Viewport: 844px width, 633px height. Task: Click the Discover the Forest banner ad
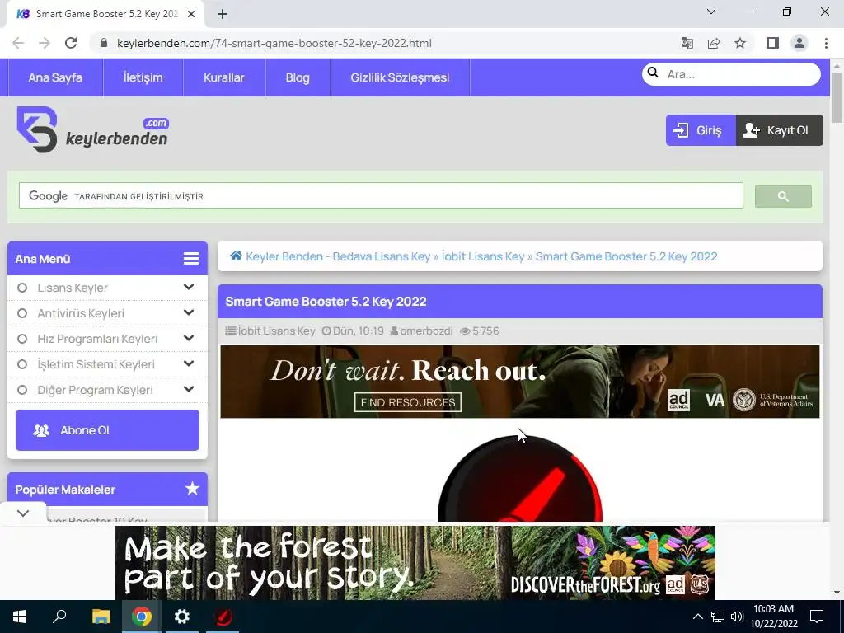[x=415, y=562]
